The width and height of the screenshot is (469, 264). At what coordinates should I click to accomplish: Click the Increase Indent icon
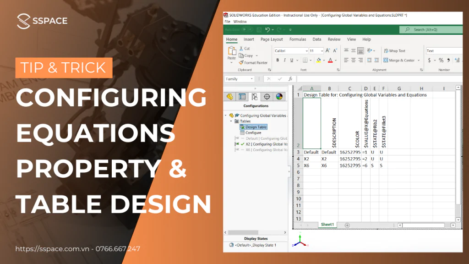376,60
